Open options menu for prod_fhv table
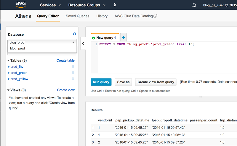The width and height of the screenshot is (237, 146). pyautogui.click(x=73, y=67)
